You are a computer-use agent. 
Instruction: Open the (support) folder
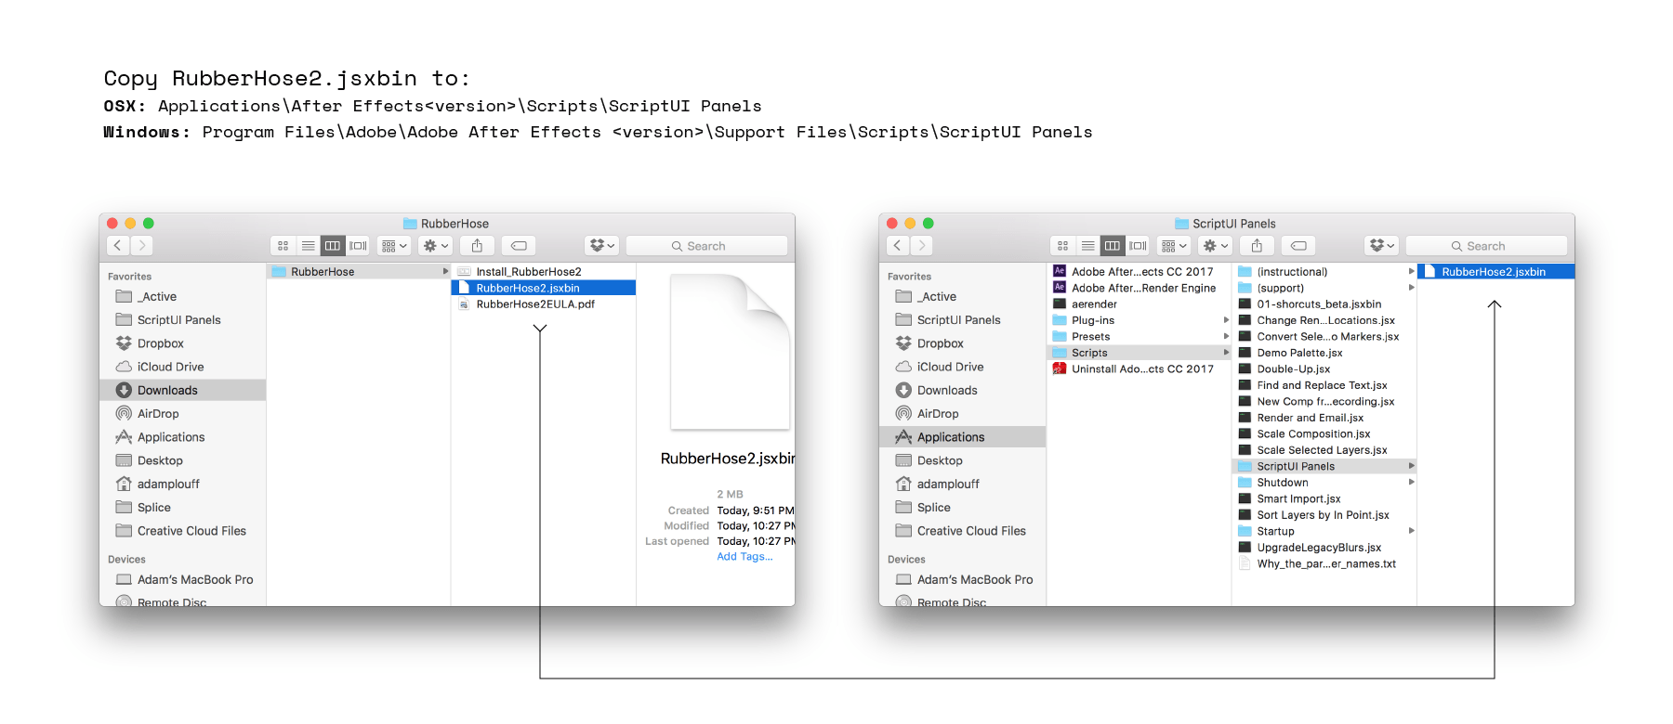click(x=1324, y=289)
